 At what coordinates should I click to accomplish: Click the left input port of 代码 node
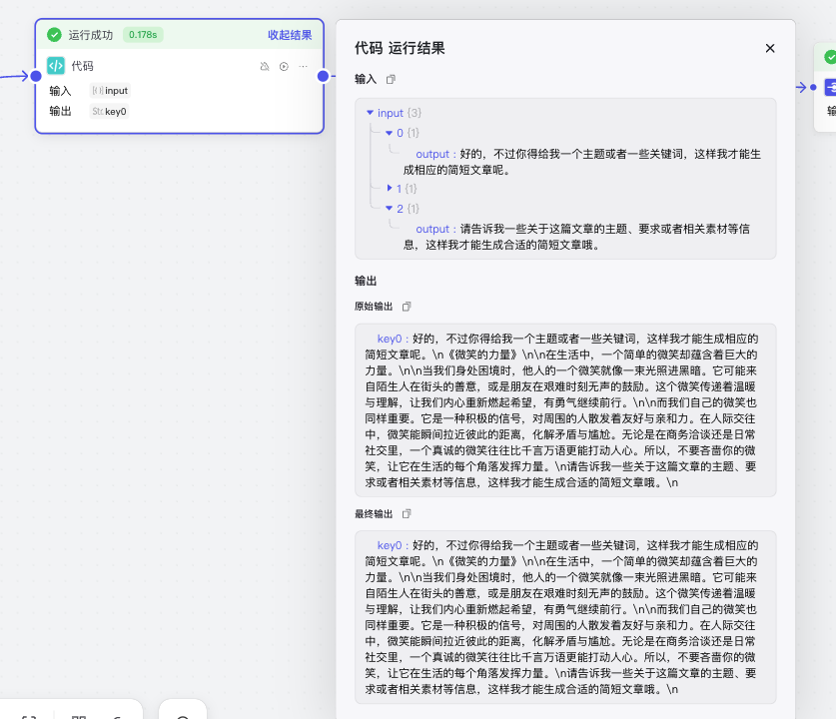pos(36,76)
